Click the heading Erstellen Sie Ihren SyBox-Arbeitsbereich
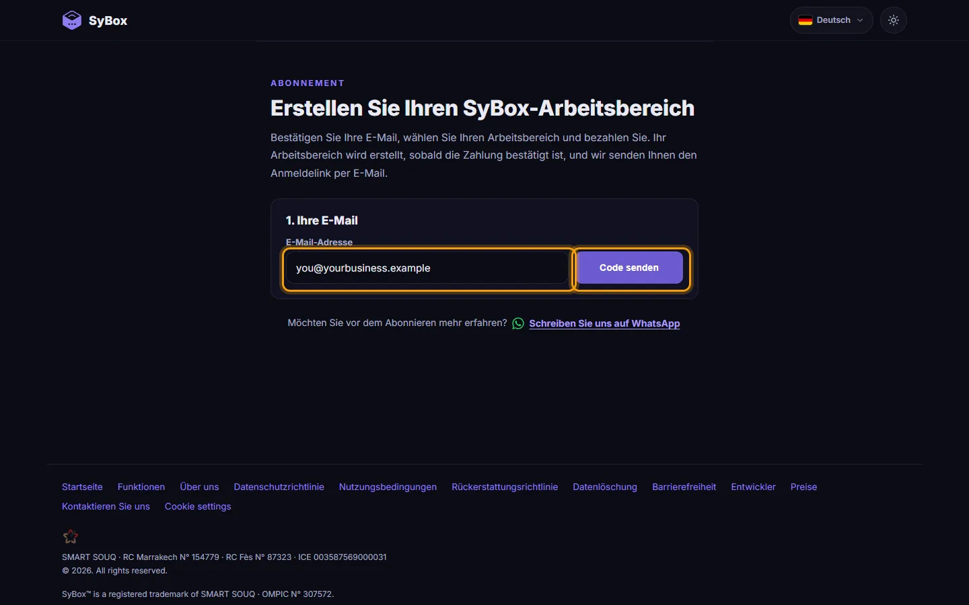969x605 pixels. (482, 108)
